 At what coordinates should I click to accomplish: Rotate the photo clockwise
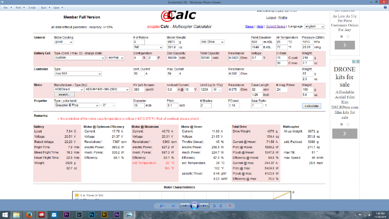point(221,206)
